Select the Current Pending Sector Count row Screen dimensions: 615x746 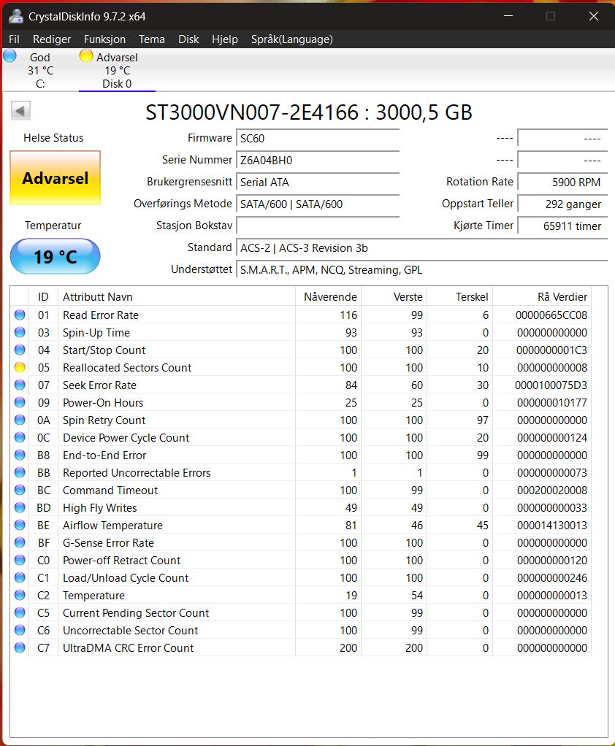point(136,613)
